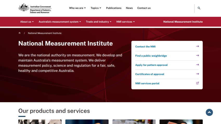The height and width of the screenshot is (124, 221).
Task: Click the home breadcrumb icon
Action: point(19,33)
